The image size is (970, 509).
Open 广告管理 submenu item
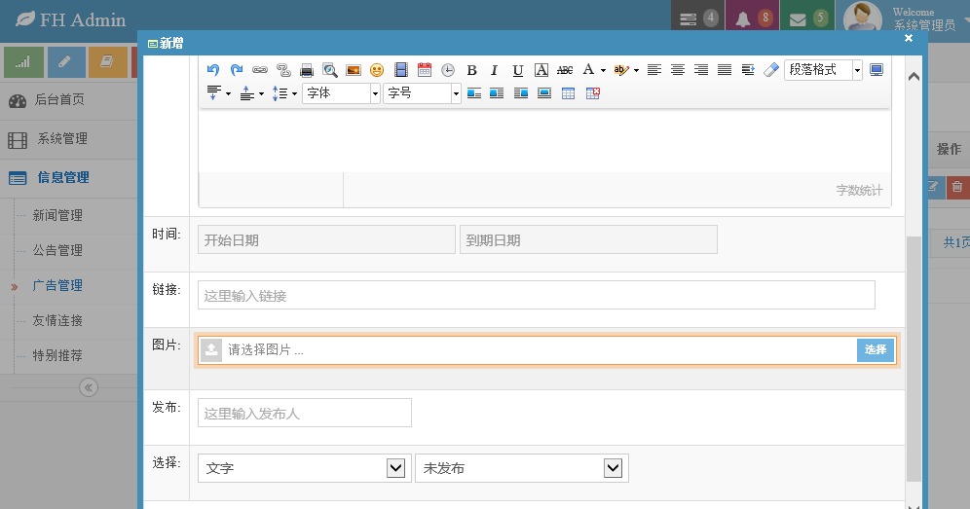[x=57, y=286]
